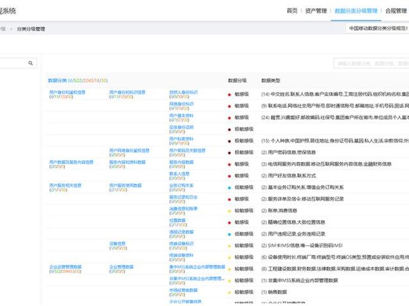Click the data types text '(2) 用户好友信息,联系方式'
This screenshot has width=409, height=306.
pyautogui.click(x=288, y=175)
